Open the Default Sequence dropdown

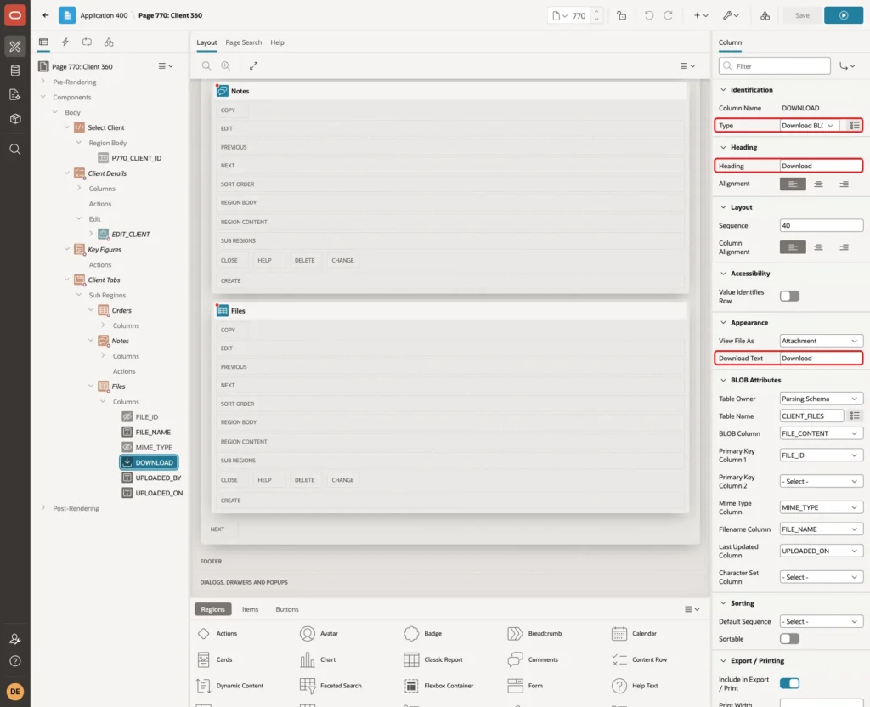click(x=822, y=621)
